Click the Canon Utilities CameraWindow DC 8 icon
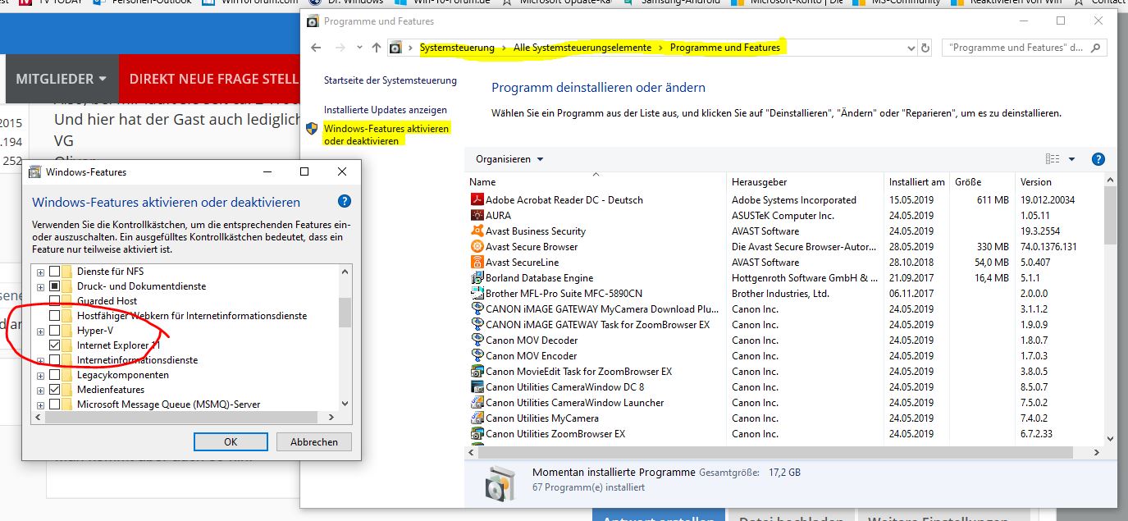This screenshot has width=1128, height=521. [477, 386]
